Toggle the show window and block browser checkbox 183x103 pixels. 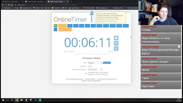pyautogui.click(x=86, y=73)
